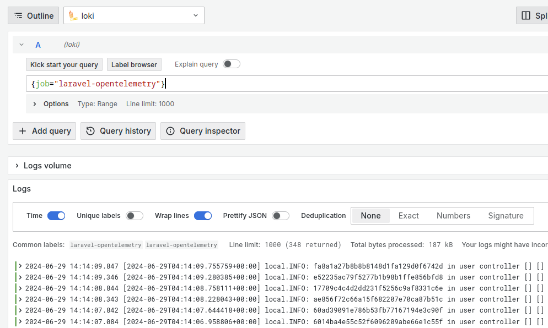Click log message ae856f72c66a15f682207e70ca87b51c
The width and height of the screenshot is (548, 328).
pyautogui.click(x=378, y=299)
